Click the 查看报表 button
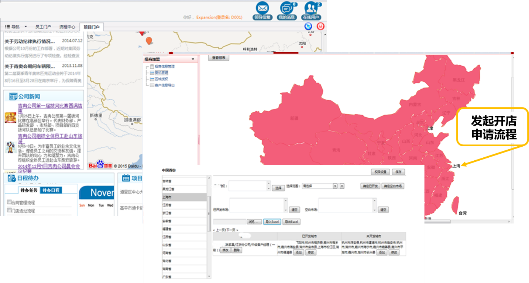 tap(219, 58)
